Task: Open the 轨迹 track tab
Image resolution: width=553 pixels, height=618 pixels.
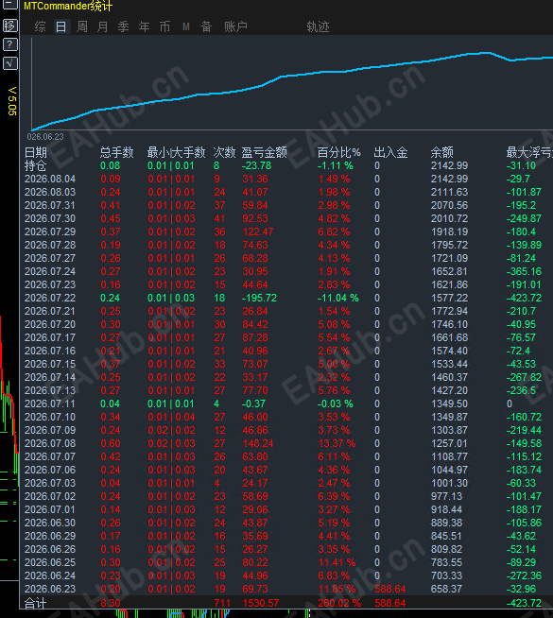Action: [318, 26]
